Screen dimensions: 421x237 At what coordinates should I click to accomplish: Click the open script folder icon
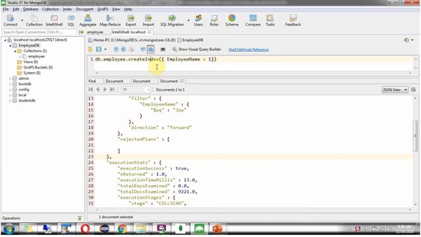pos(90,49)
